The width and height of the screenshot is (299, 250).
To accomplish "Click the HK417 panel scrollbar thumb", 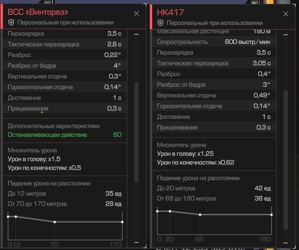I will pos(285,160).
